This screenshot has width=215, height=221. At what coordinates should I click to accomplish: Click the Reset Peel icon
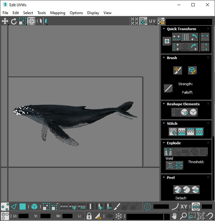(195, 190)
